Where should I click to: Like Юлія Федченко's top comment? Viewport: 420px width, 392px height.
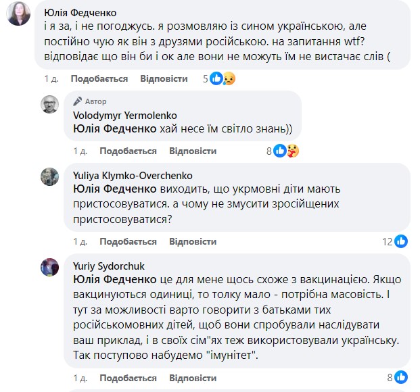(x=99, y=79)
